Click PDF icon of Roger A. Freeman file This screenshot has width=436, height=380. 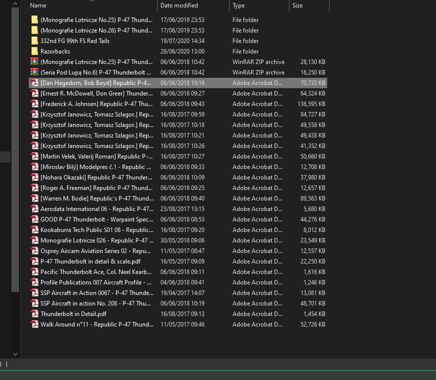point(34,188)
